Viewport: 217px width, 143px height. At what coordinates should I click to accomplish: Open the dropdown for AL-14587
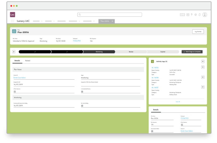pos(203,87)
